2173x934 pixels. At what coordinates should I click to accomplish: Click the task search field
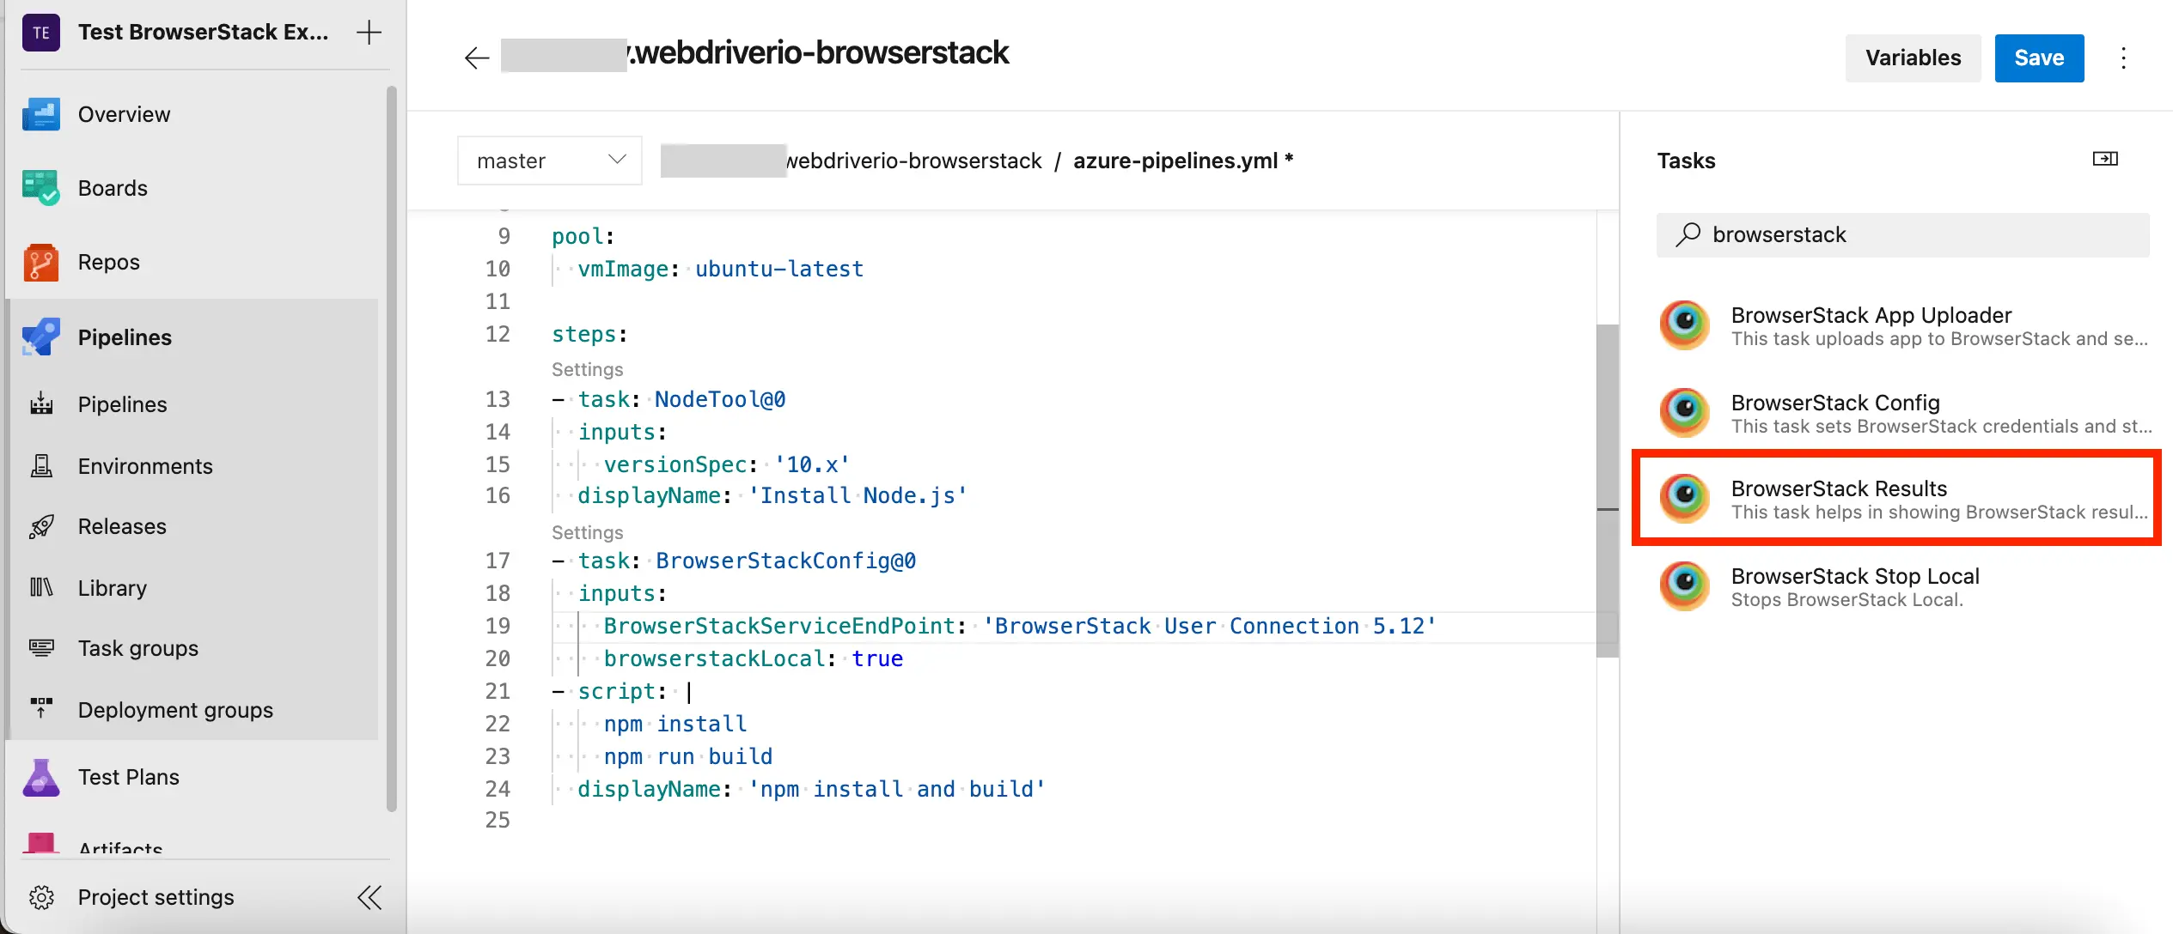coord(1901,234)
